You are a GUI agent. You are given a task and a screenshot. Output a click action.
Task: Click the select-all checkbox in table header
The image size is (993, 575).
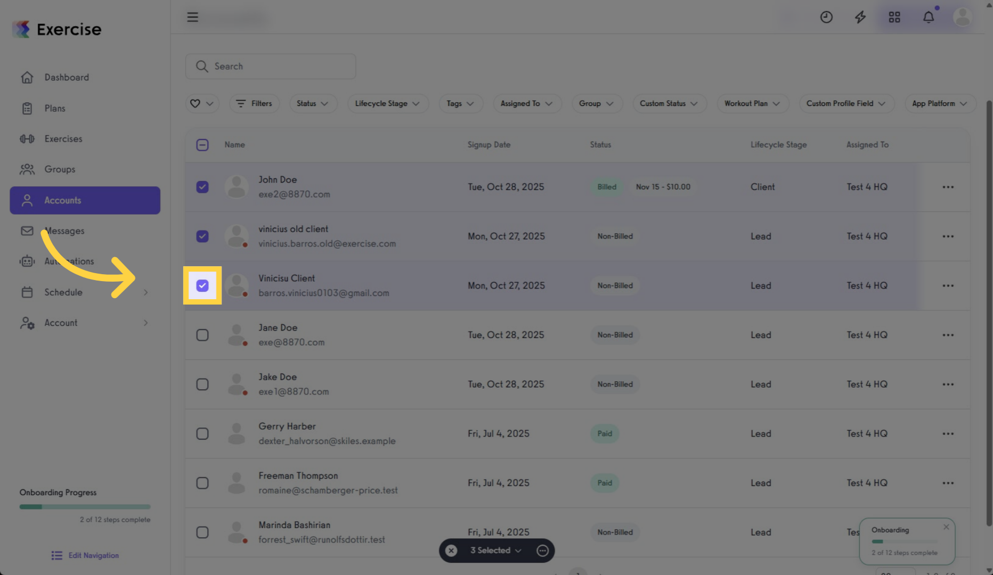coord(202,144)
